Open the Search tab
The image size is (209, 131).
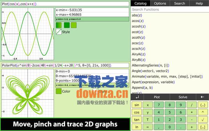click(x=179, y=3)
